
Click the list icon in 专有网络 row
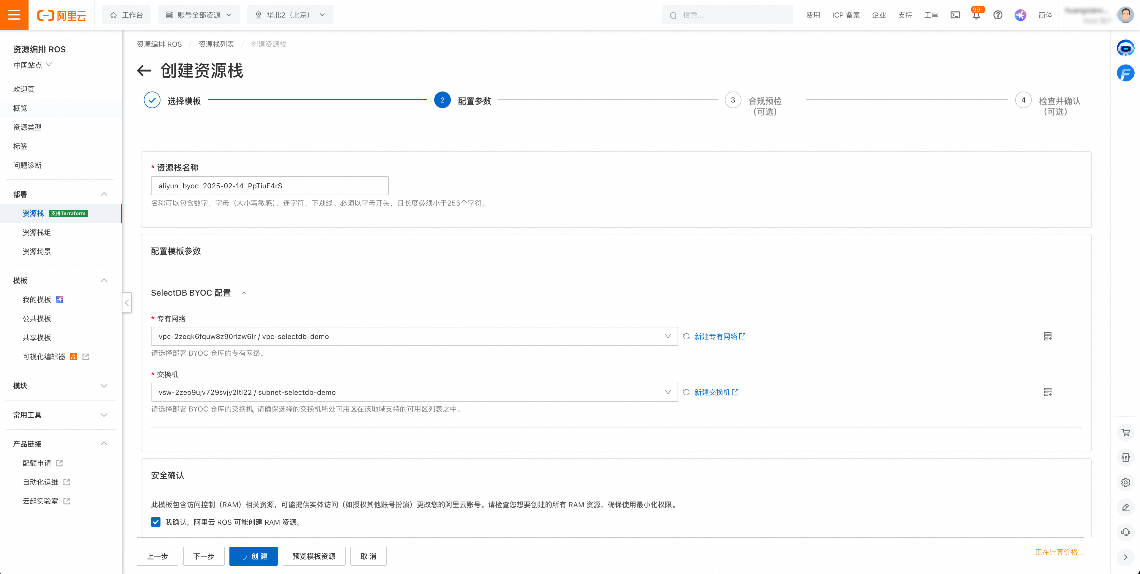1048,336
